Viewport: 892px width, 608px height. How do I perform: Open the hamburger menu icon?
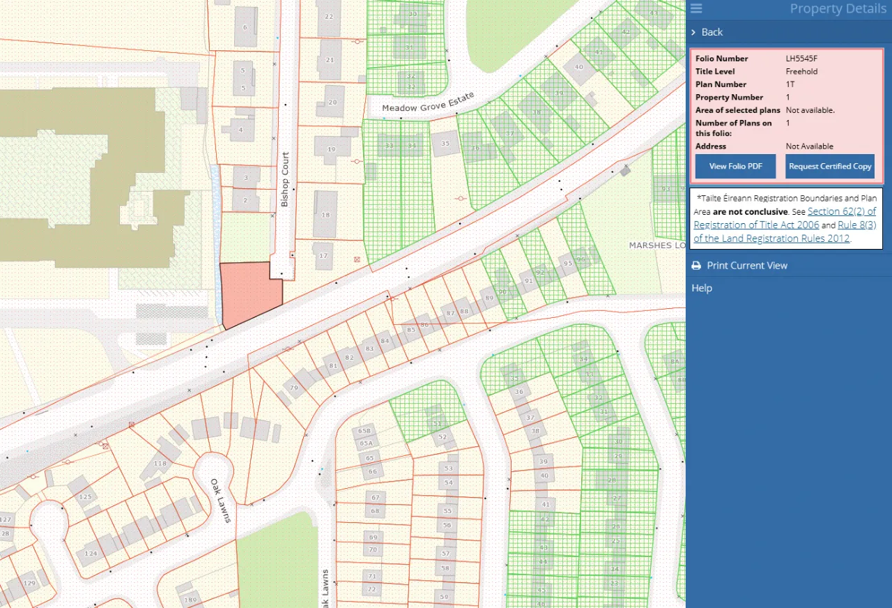coord(696,9)
